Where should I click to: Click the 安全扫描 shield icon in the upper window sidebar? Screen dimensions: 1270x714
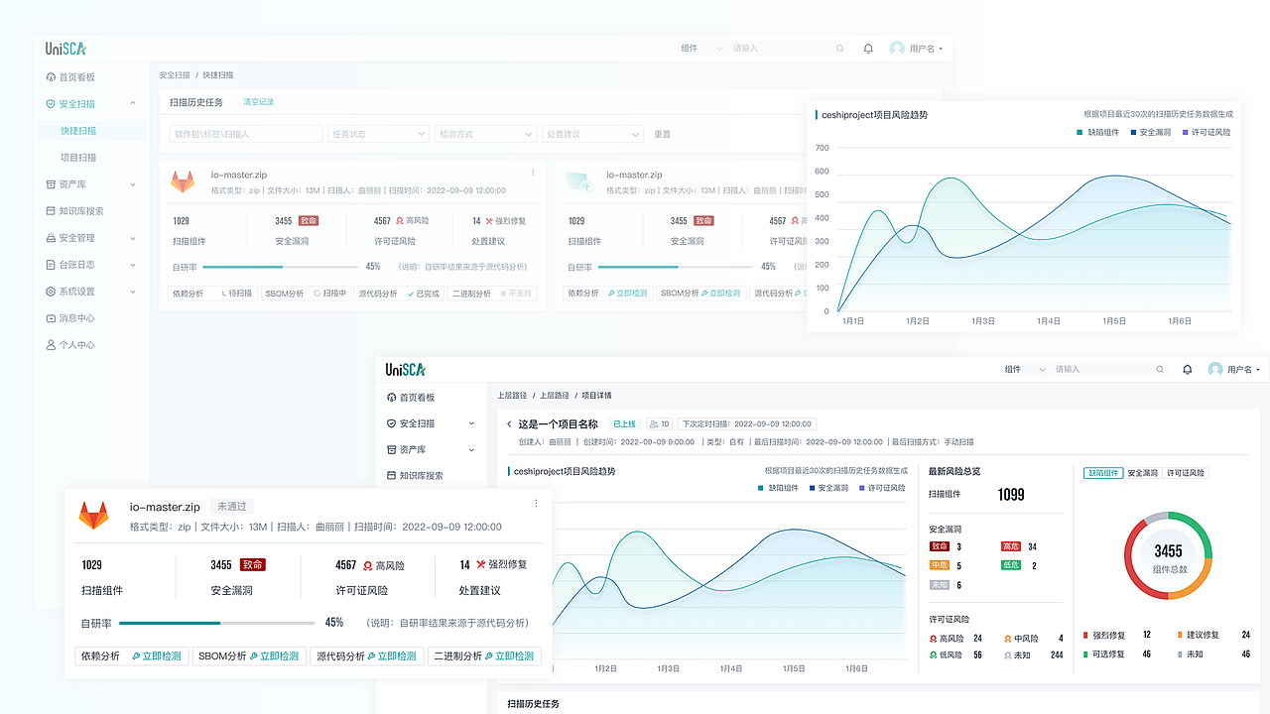pos(51,104)
